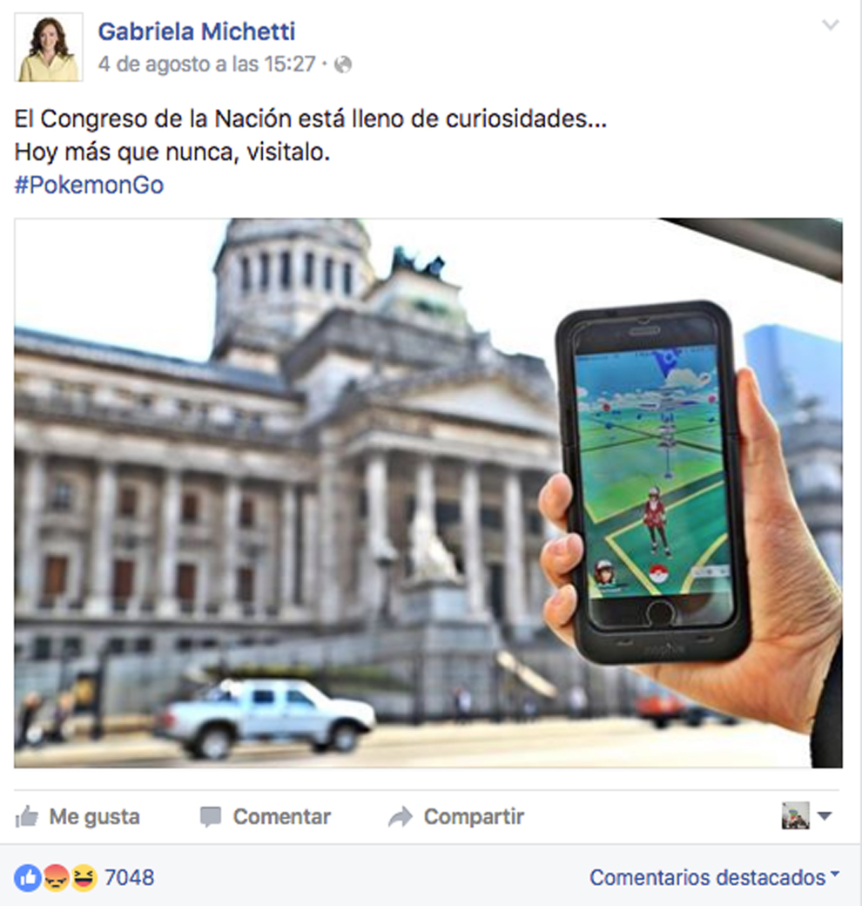The height and width of the screenshot is (906, 862).
Task: Click the blue like reaction icon
Action: (28, 878)
